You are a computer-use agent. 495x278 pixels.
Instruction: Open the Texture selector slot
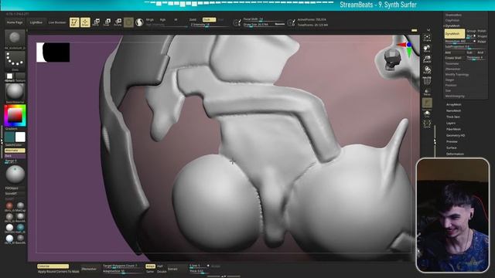pyautogui.click(x=20, y=76)
